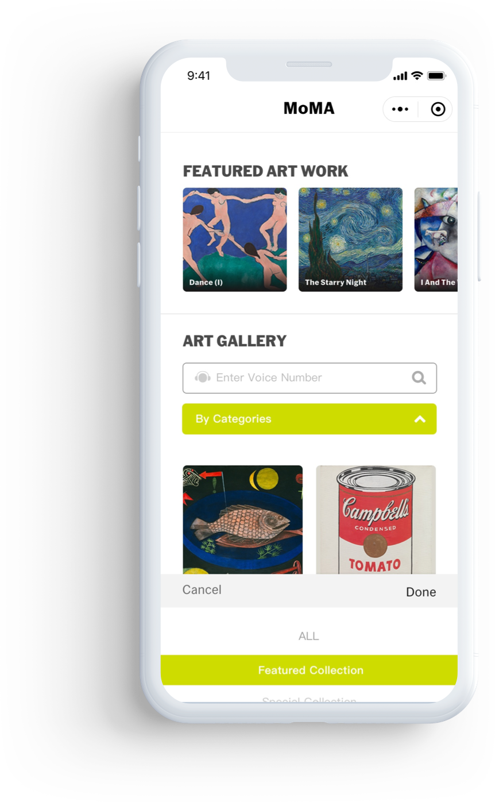Confirm selection with Done
495x802 pixels.
[x=421, y=592]
